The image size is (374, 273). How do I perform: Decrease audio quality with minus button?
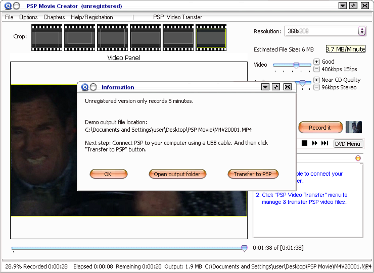316,87
